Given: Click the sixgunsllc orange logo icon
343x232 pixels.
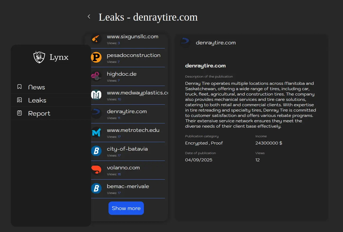Looking at the screenshot, I should (96, 39).
